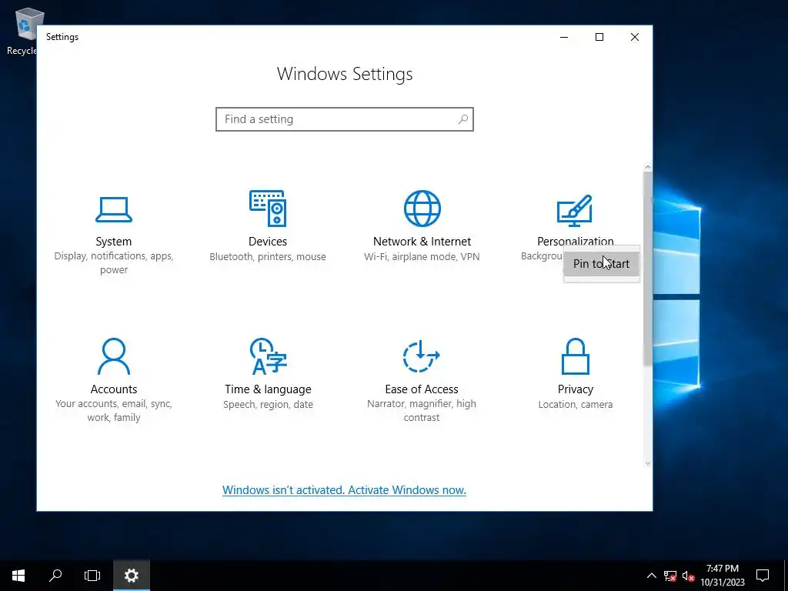Open taskbar Search magnifier
The image size is (788, 591).
(55, 576)
